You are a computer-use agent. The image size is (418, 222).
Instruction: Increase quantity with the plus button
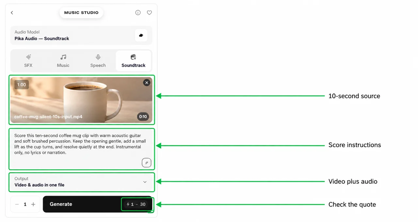[x=33, y=204]
